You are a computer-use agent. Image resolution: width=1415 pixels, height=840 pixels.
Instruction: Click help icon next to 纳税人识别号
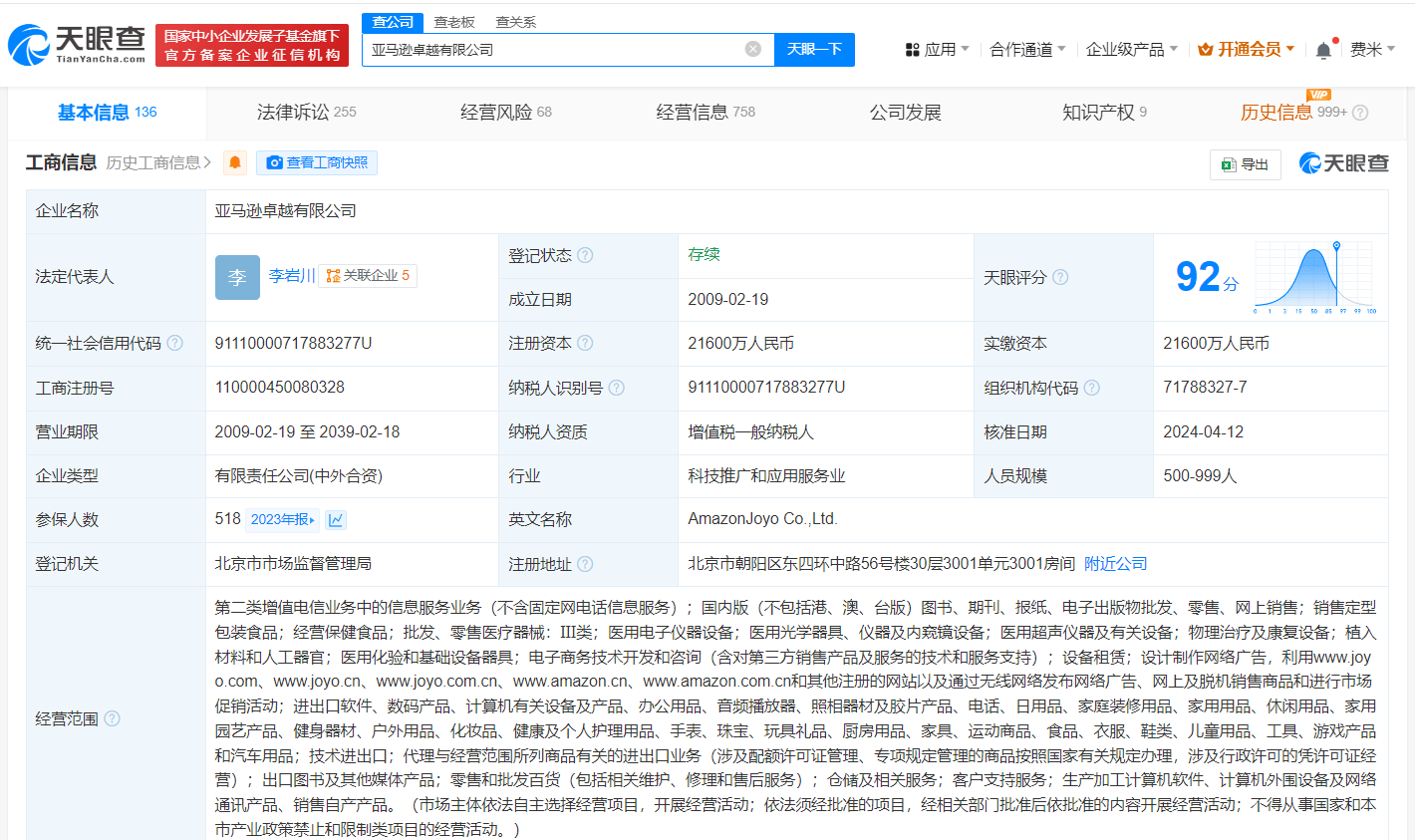click(x=617, y=388)
